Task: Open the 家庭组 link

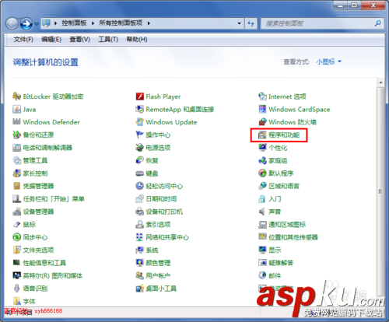Action: [x=278, y=160]
